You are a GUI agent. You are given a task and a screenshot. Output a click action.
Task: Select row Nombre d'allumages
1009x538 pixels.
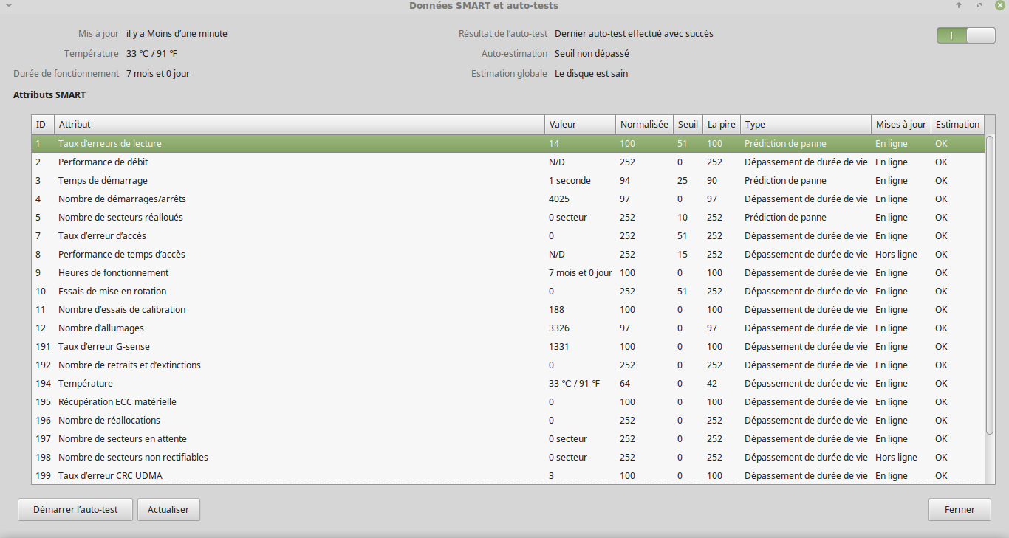pos(507,328)
